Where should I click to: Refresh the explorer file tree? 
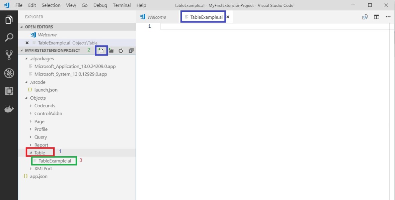pyautogui.click(x=121, y=51)
